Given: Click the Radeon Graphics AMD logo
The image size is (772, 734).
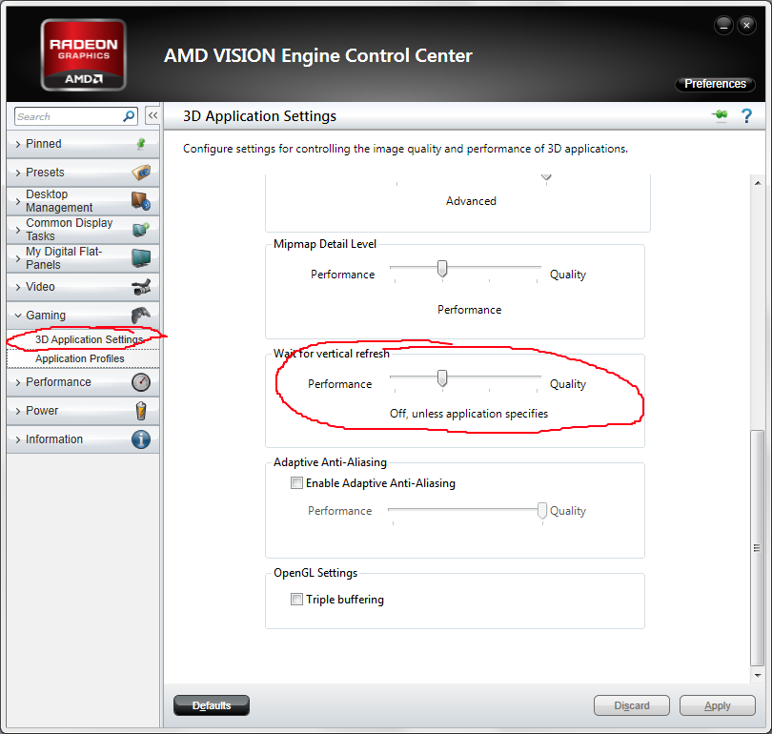Looking at the screenshot, I should pyautogui.click(x=83, y=54).
